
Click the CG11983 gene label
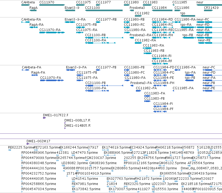(x=150, y=2)
